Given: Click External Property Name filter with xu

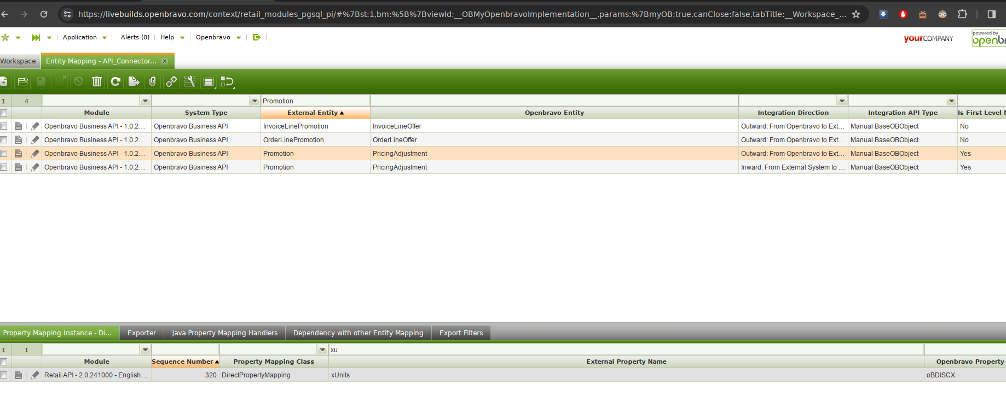Looking at the screenshot, I should (626, 350).
